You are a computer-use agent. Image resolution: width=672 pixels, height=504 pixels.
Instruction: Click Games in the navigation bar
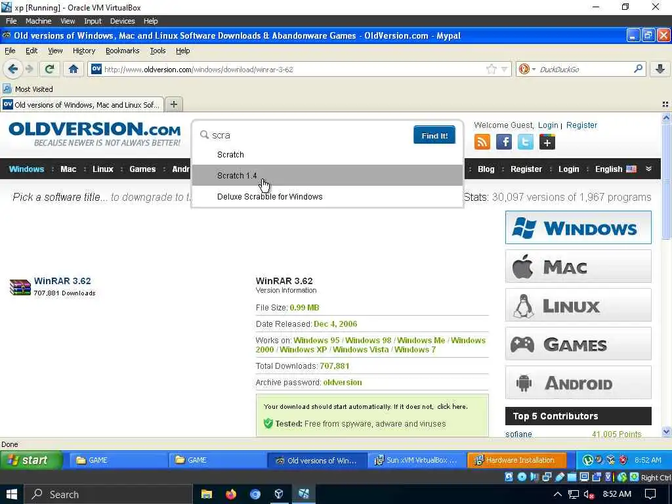tap(142, 169)
